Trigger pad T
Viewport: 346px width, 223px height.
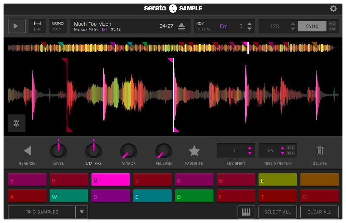[x=278, y=196]
